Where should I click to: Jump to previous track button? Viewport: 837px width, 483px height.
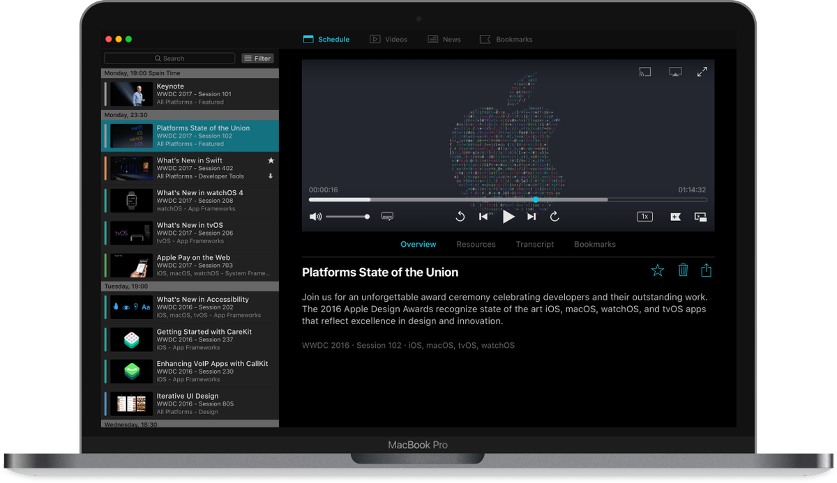pyautogui.click(x=483, y=217)
